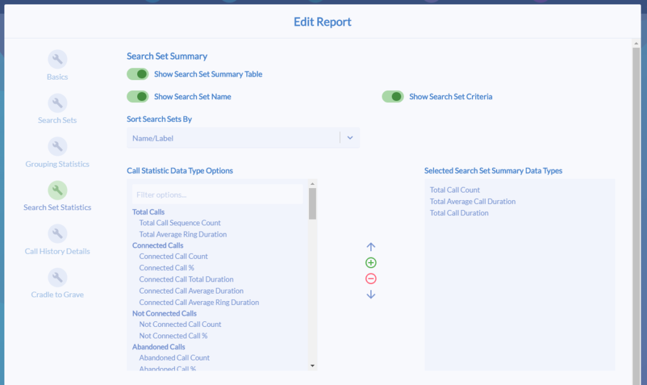Click the Total Calls group header
This screenshot has height=385, width=647.
coord(148,212)
